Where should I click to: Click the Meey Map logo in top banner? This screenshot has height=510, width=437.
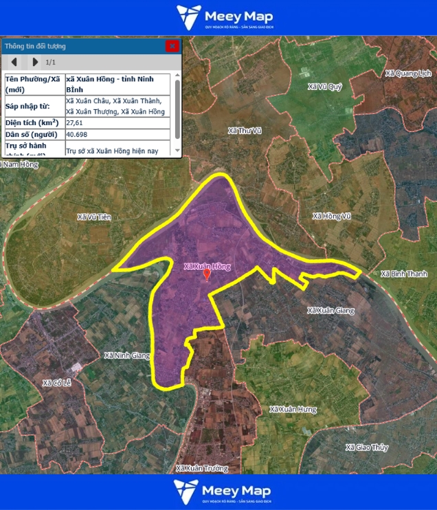point(225,17)
